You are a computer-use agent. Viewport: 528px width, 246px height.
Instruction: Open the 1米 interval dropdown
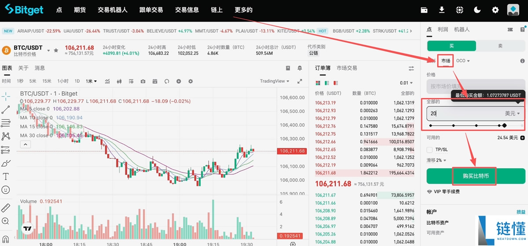point(92,81)
